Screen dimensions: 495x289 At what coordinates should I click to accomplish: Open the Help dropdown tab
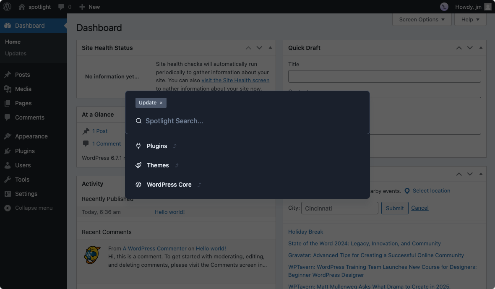[x=470, y=20]
